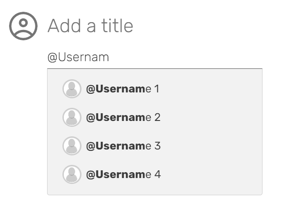Mention the second user in the dropdown

[x=154, y=117]
